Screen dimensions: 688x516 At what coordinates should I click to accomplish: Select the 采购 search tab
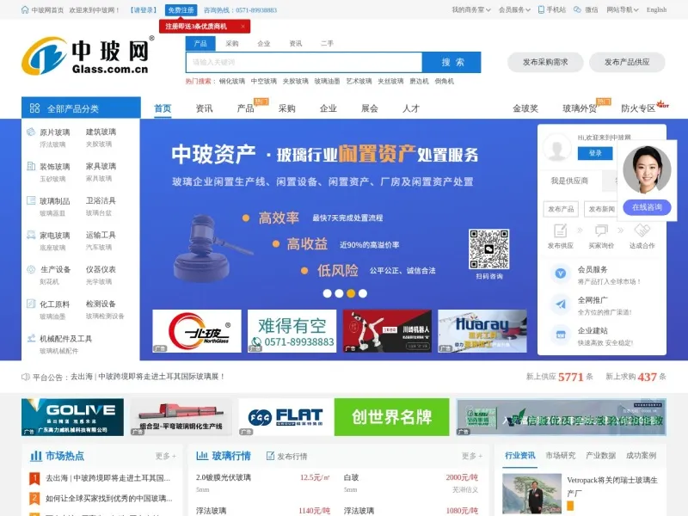[232, 44]
